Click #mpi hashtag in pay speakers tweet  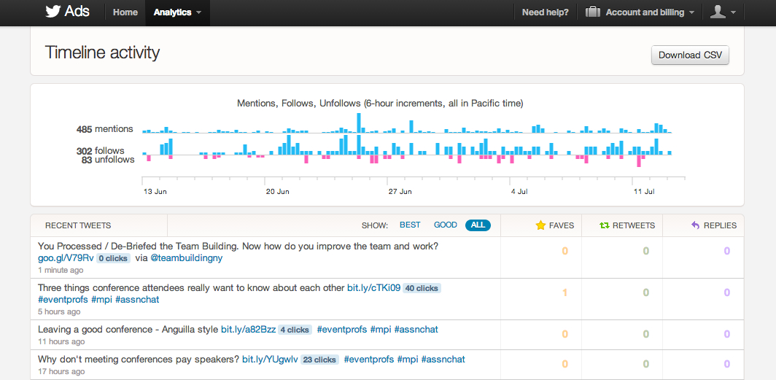click(408, 360)
